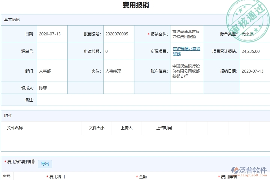
Task: Click the 文件大小 column header
Action: (x=97, y=128)
